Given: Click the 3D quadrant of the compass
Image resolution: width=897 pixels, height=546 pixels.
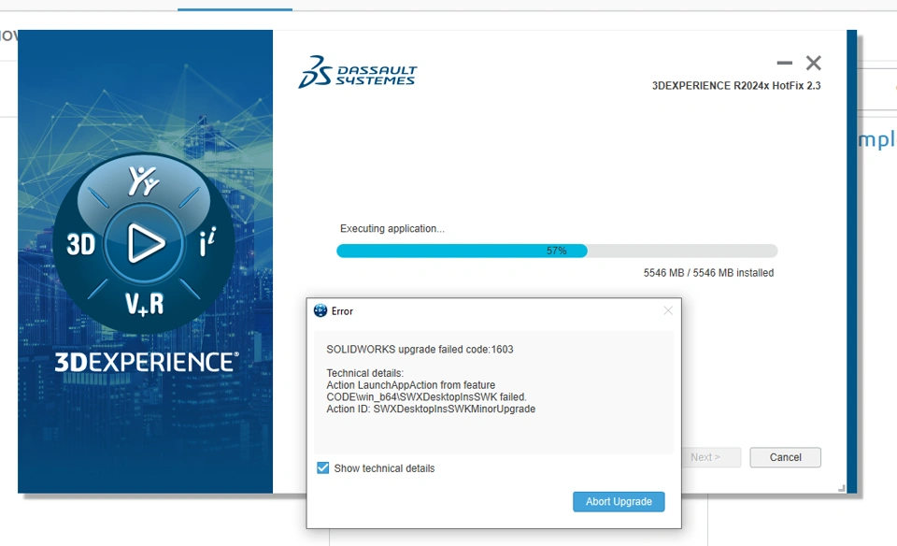Looking at the screenshot, I should pos(80,245).
